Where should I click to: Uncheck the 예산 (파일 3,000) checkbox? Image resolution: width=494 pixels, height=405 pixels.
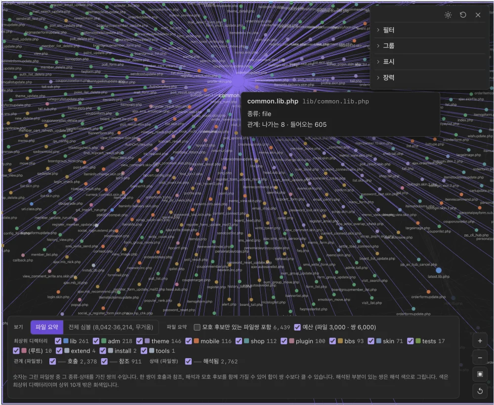pyautogui.click(x=297, y=327)
